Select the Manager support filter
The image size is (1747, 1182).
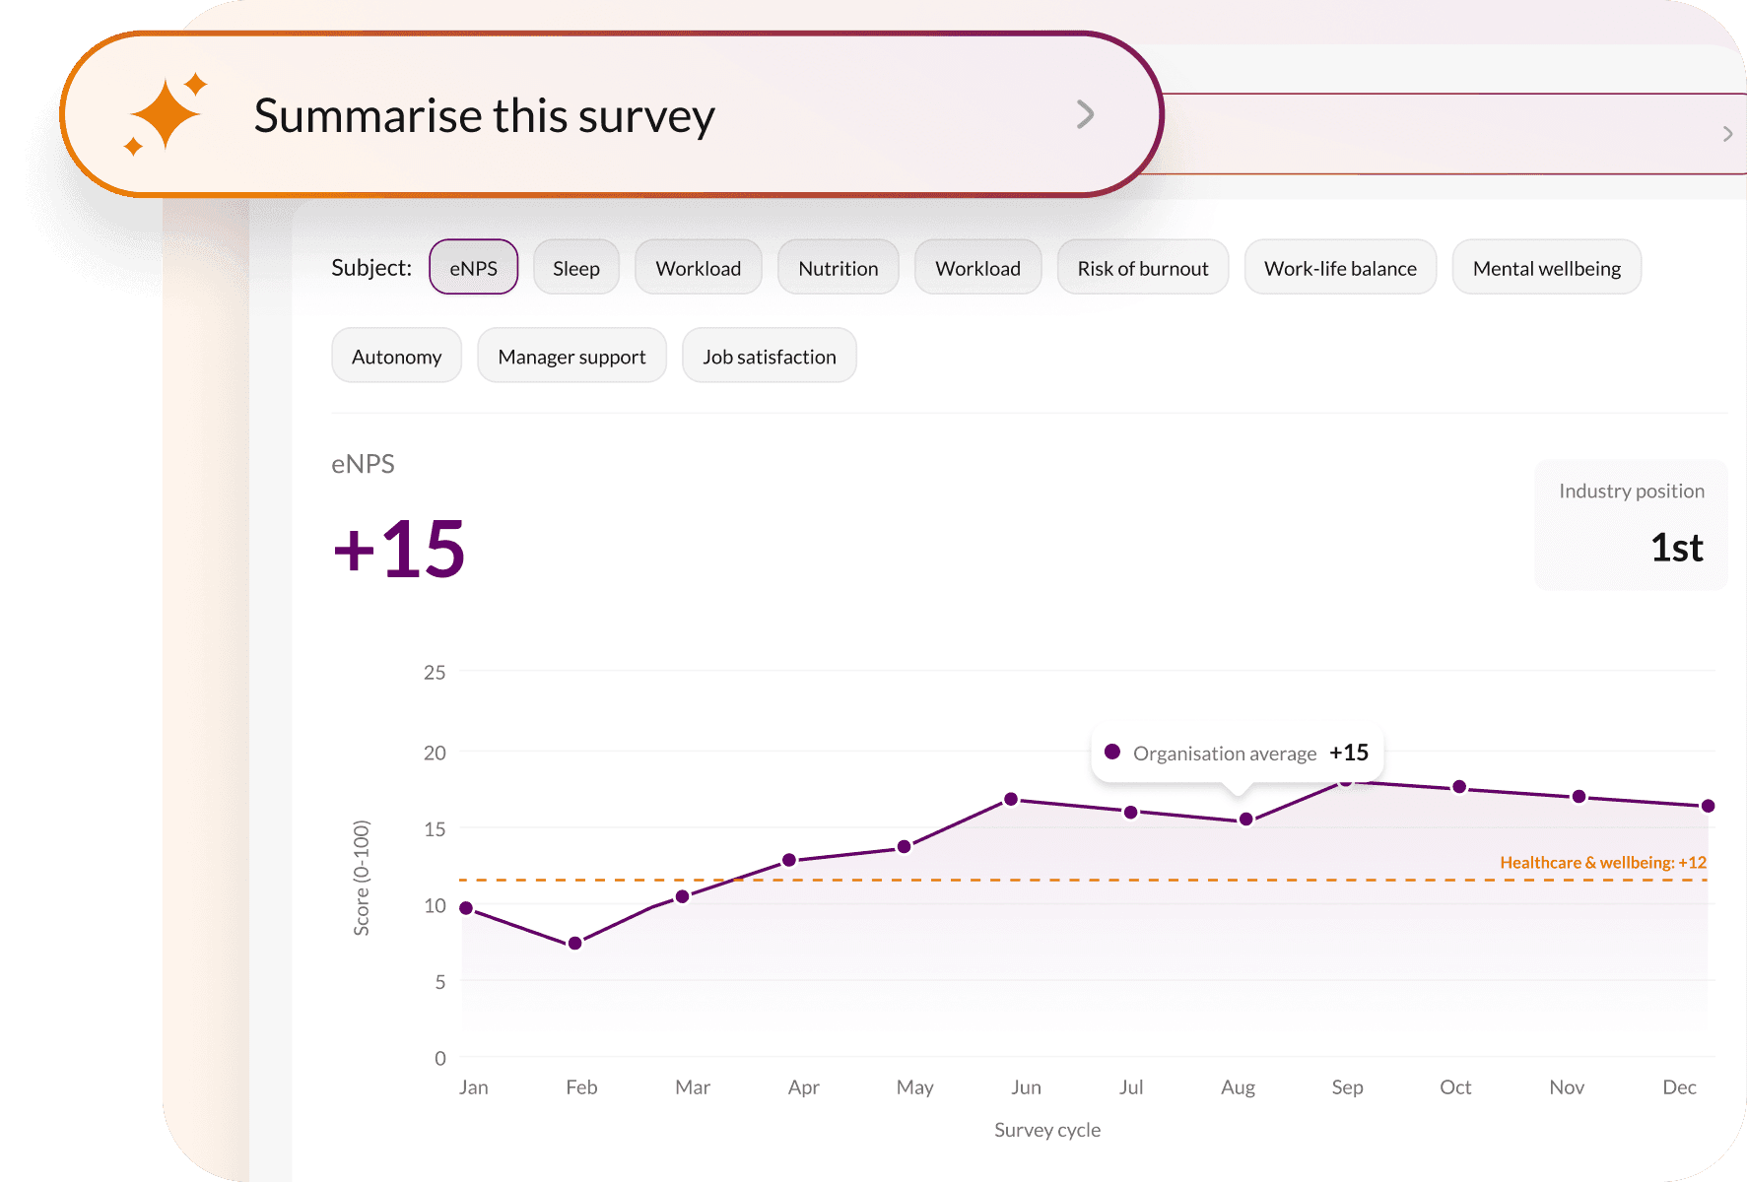tap(571, 356)
